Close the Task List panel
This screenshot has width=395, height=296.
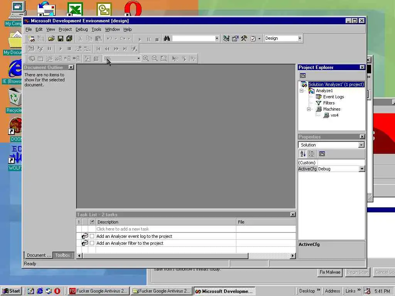coord(292,214)
